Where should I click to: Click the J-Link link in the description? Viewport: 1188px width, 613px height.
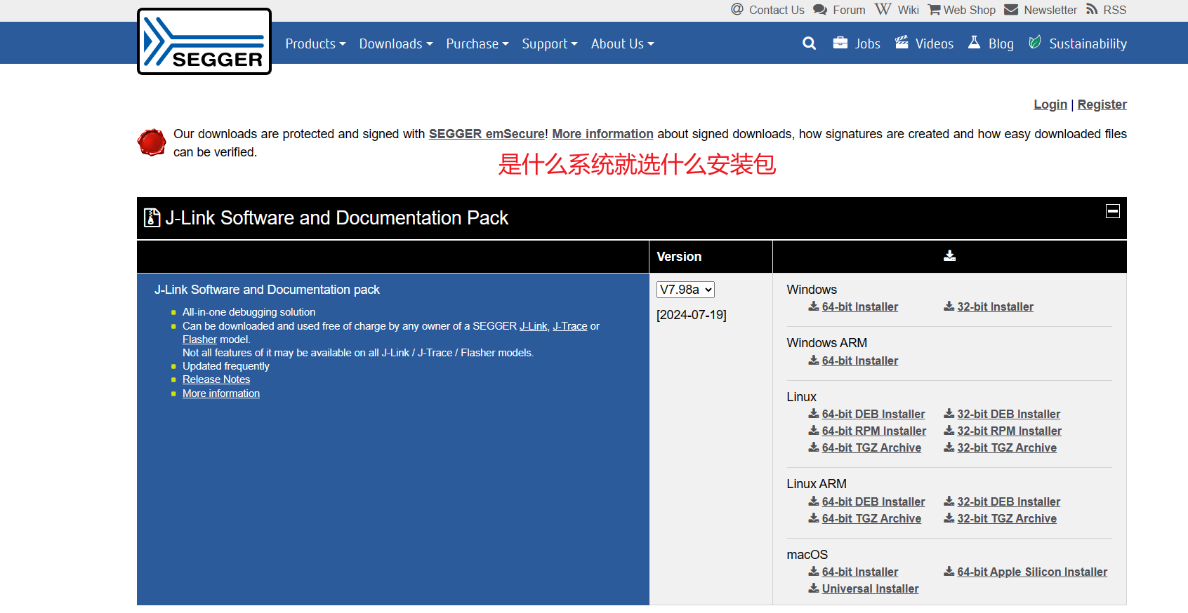(x=534, y=326)
